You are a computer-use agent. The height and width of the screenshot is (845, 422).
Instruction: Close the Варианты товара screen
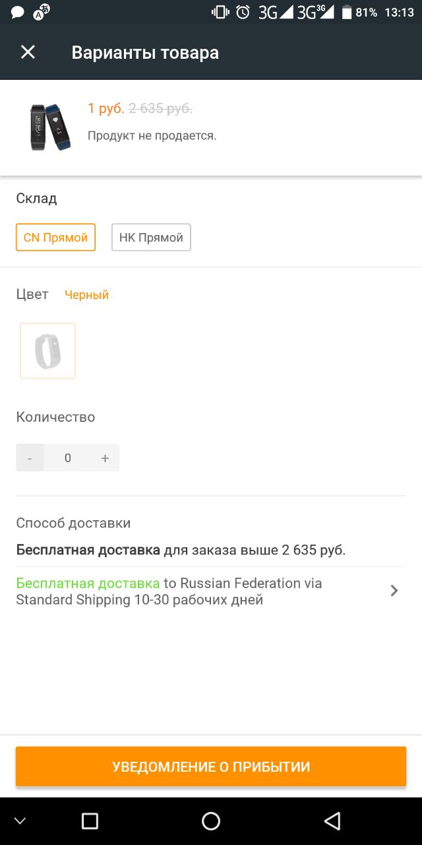pyautogui.click(x=28, y=52)
